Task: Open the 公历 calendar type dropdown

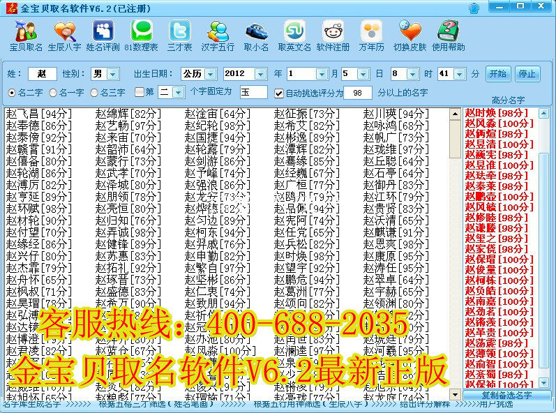Action: point(210,74)
